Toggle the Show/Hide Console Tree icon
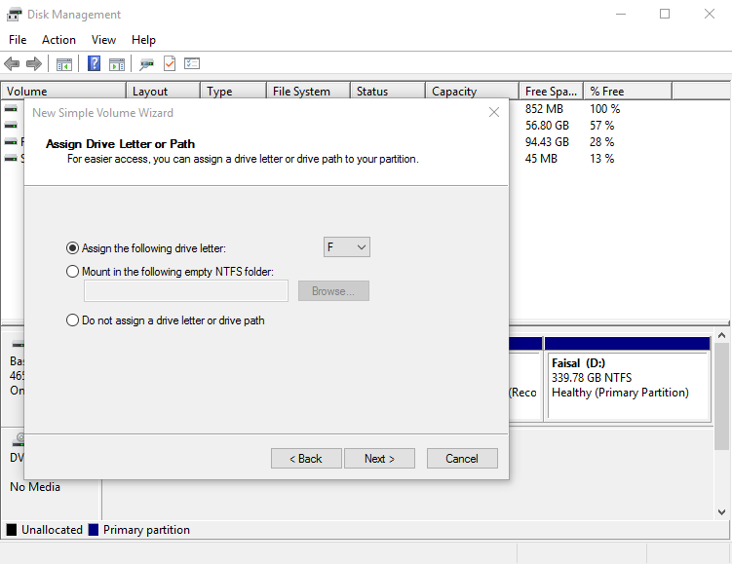Image resolution: width=732 pixels, height=564 pixels. tap(64, 64)
